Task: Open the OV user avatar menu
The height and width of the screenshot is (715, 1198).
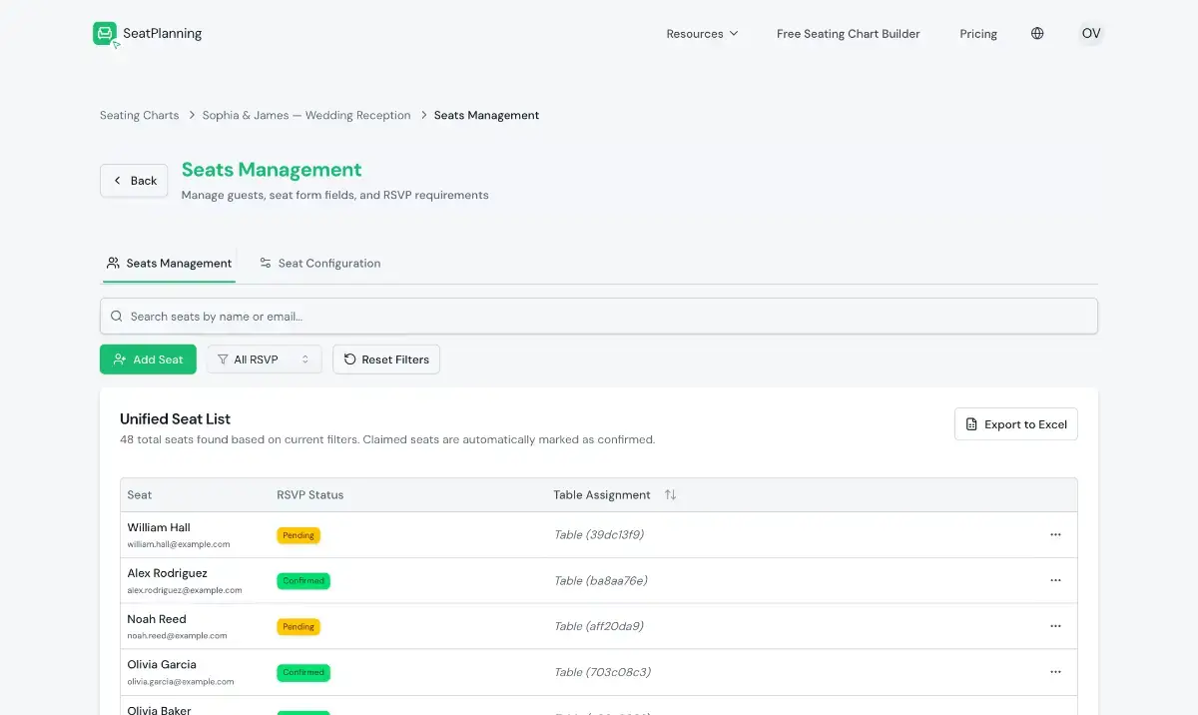Action: click(x=1091, y=33)
